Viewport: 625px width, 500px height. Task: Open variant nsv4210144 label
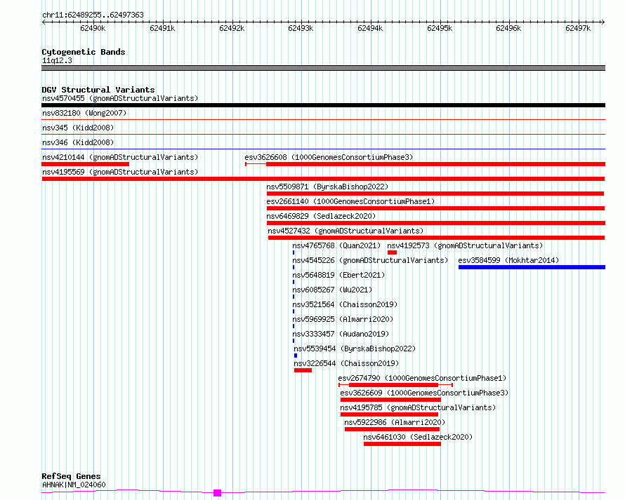(x=120, y=157)
